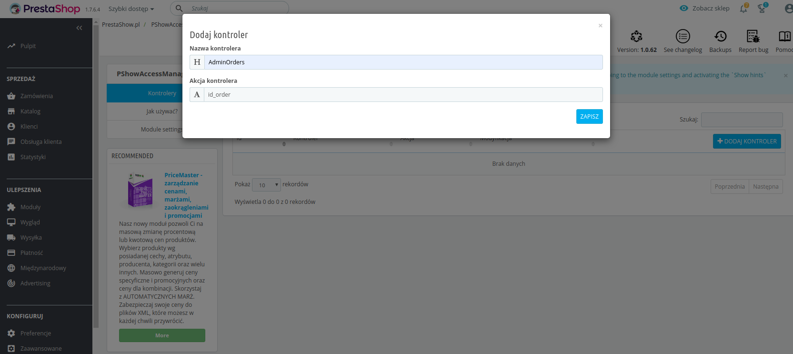The width and height of the screenshot is (793, 354).
Task: Click the DODAJ KONTROLER button
Action: coord(747,141)
